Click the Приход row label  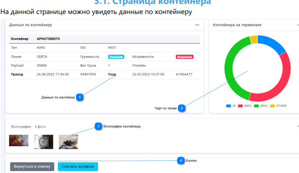point(17,74)
